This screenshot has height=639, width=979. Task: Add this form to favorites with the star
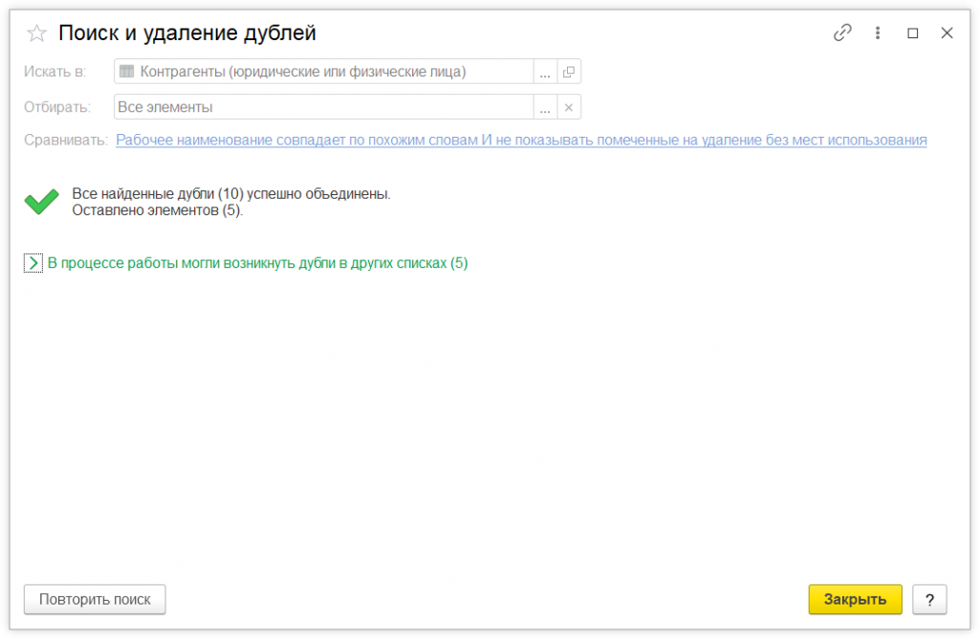36,33
